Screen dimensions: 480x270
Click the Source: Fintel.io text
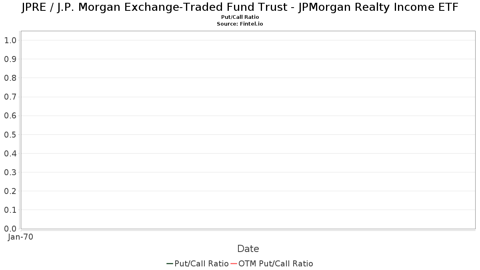[x=240, y=24]
